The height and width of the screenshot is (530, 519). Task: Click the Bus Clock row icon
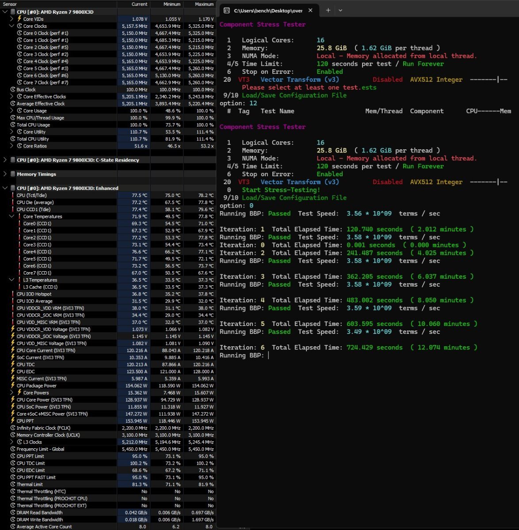pyautogui.click(x=13, y=90)
